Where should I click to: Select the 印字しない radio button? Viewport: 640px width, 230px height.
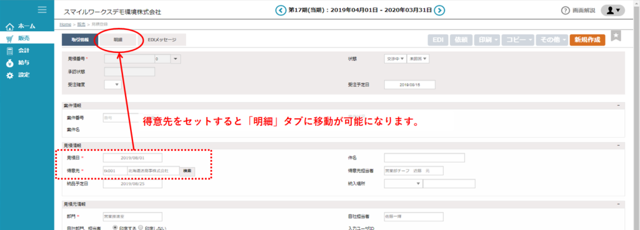[x=141, y=228]
